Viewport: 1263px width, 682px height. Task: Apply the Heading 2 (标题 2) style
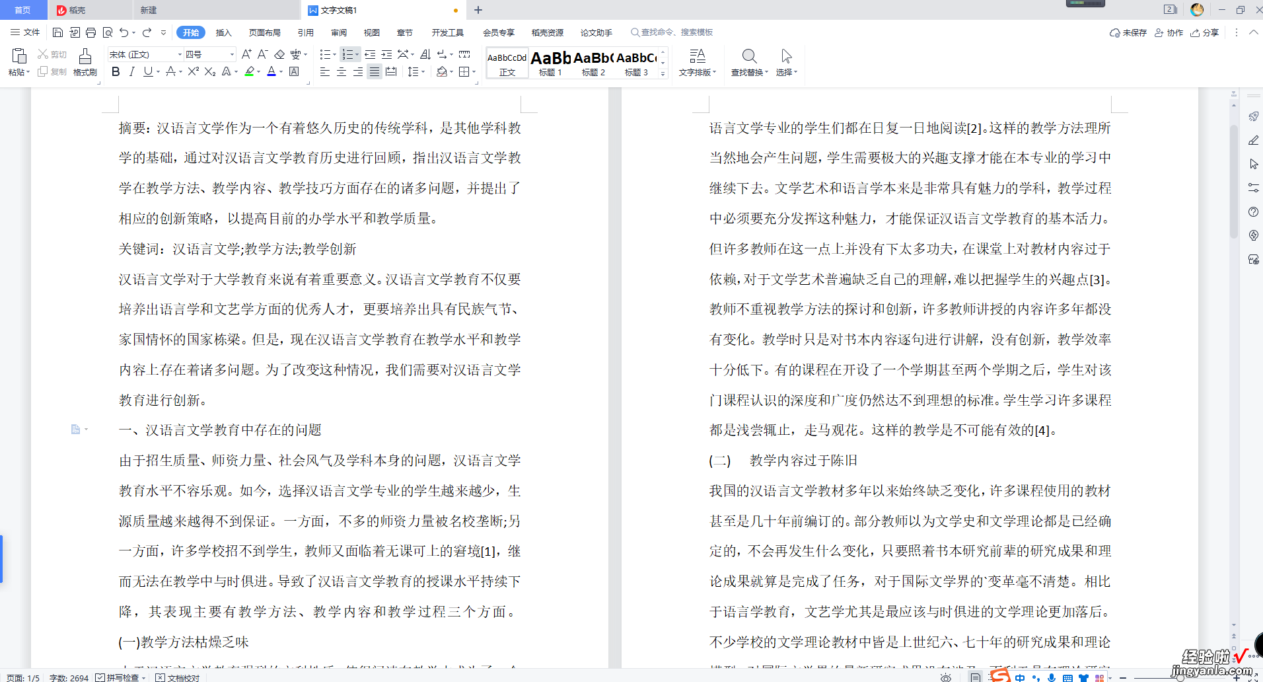coord(593,63)
